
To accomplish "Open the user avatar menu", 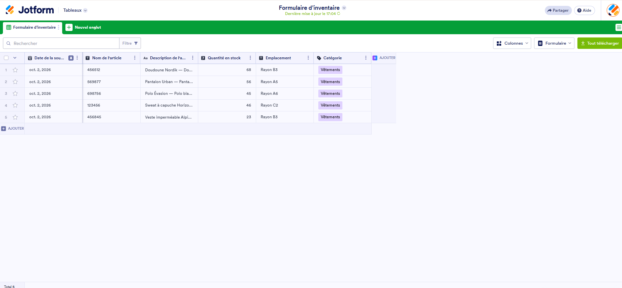I will tap(613, 10).
